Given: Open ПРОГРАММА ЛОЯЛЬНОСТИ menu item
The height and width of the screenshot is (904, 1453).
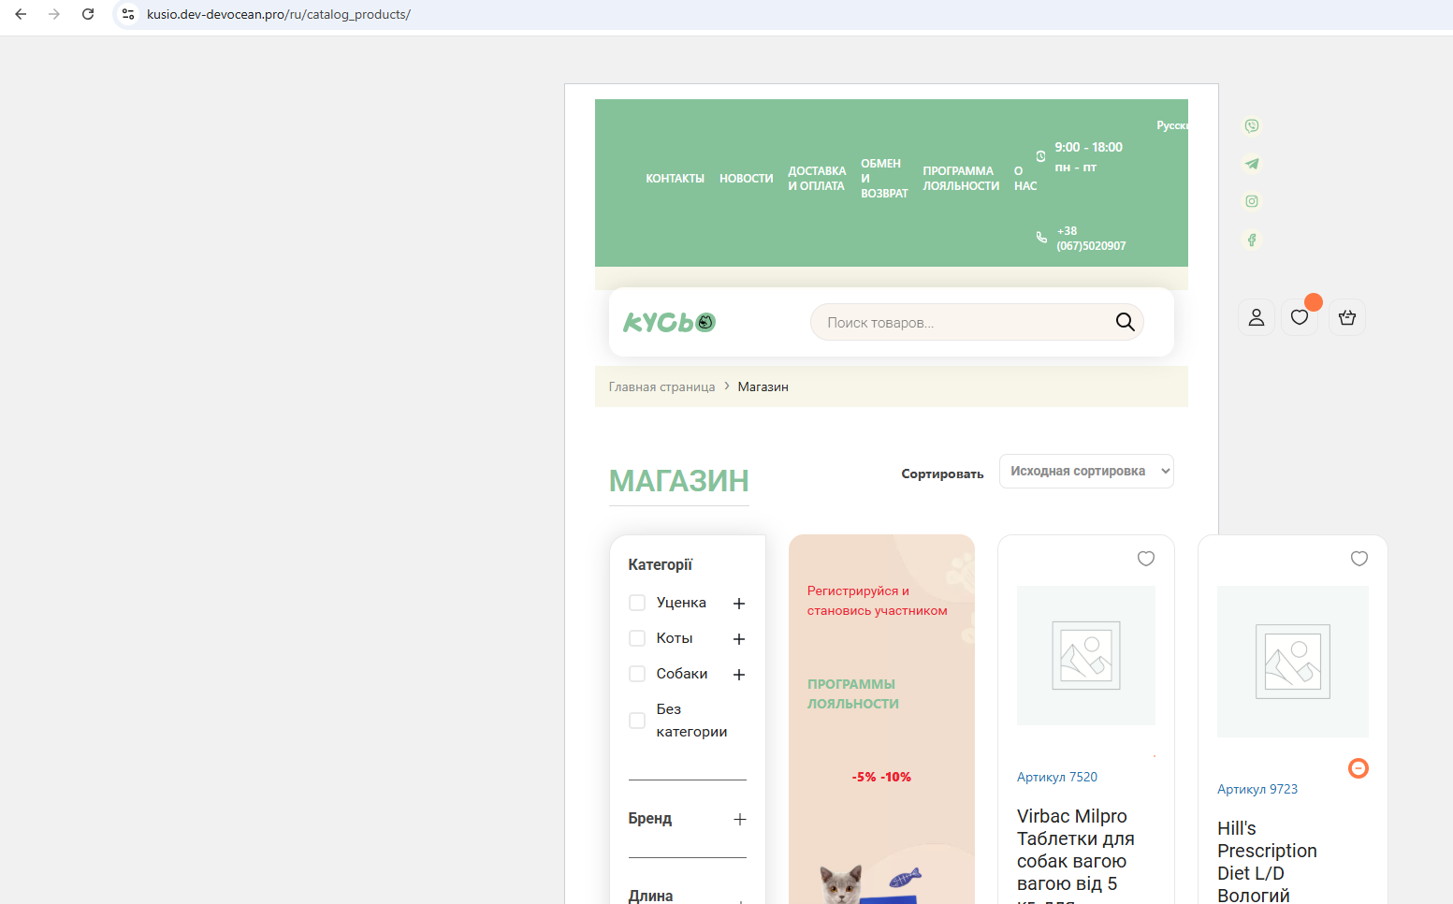Looking at the screenshot, I should click(961, 179).
